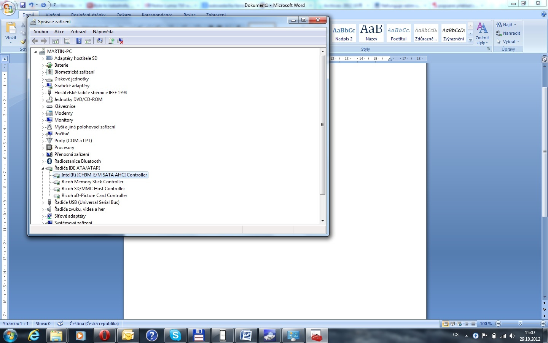Expand Grafické adaptéry category
Screen dimensions: 548x343
tap(43, 86)
